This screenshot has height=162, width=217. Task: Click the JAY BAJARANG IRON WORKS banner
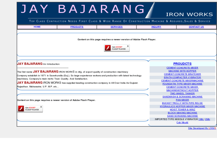pyautogui.click(x=117, y=13)
